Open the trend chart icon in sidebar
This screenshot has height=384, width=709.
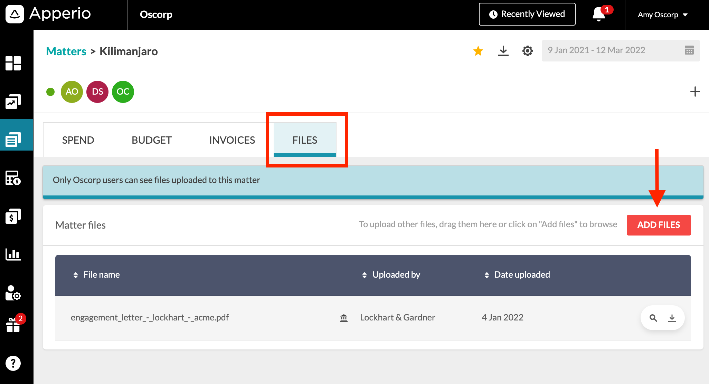click(13, 102)
